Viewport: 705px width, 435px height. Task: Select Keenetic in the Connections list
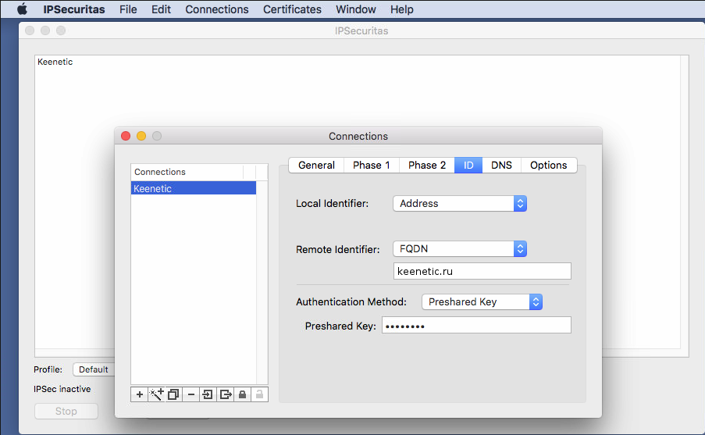pos(193,188)
